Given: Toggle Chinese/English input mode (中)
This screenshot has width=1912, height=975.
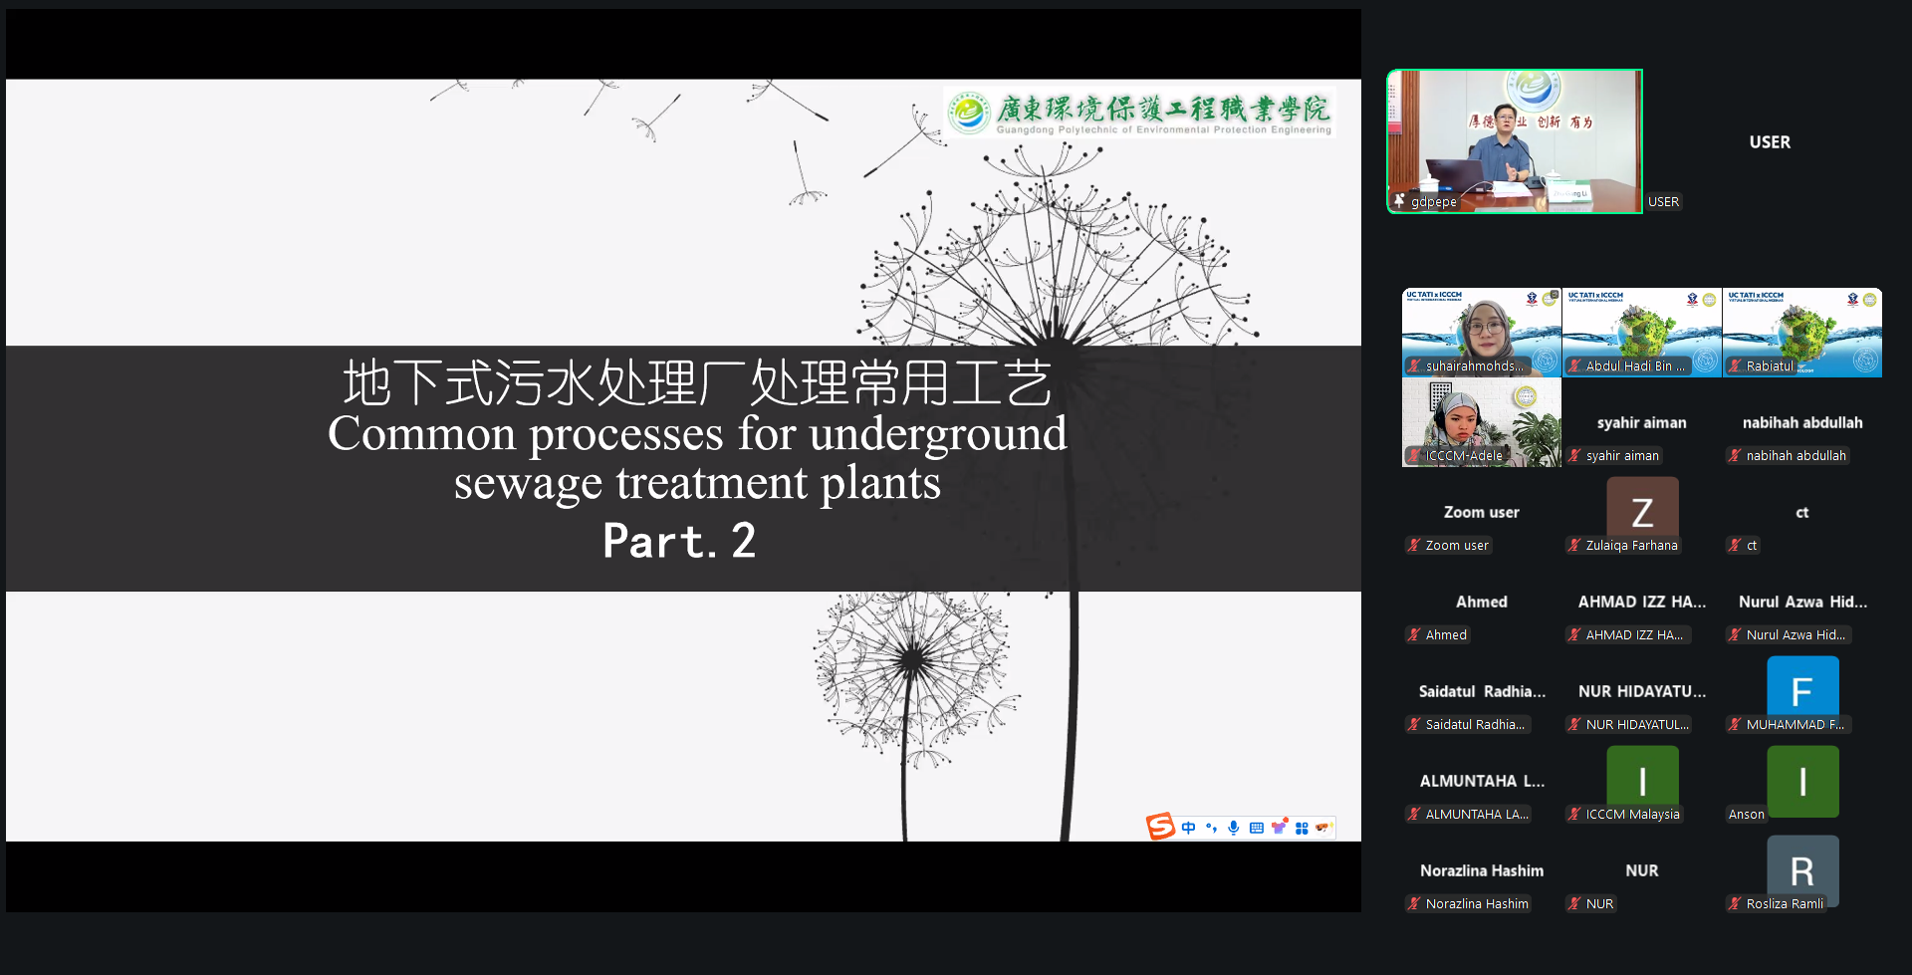Looking at the screenshot, I should click(x=1188, y=828).
